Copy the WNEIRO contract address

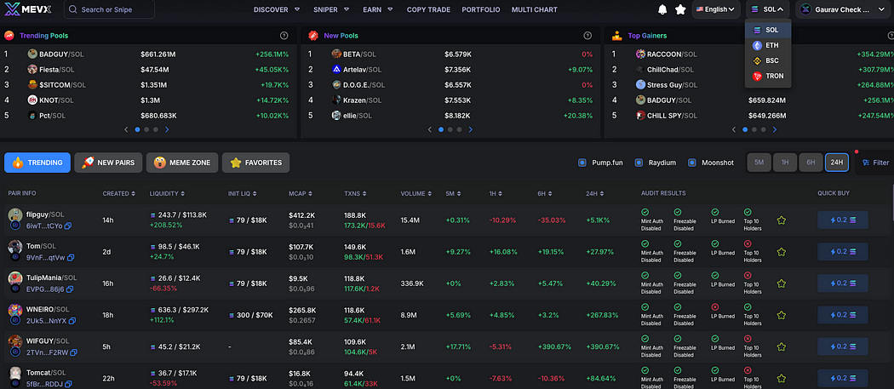pos(72,321)
